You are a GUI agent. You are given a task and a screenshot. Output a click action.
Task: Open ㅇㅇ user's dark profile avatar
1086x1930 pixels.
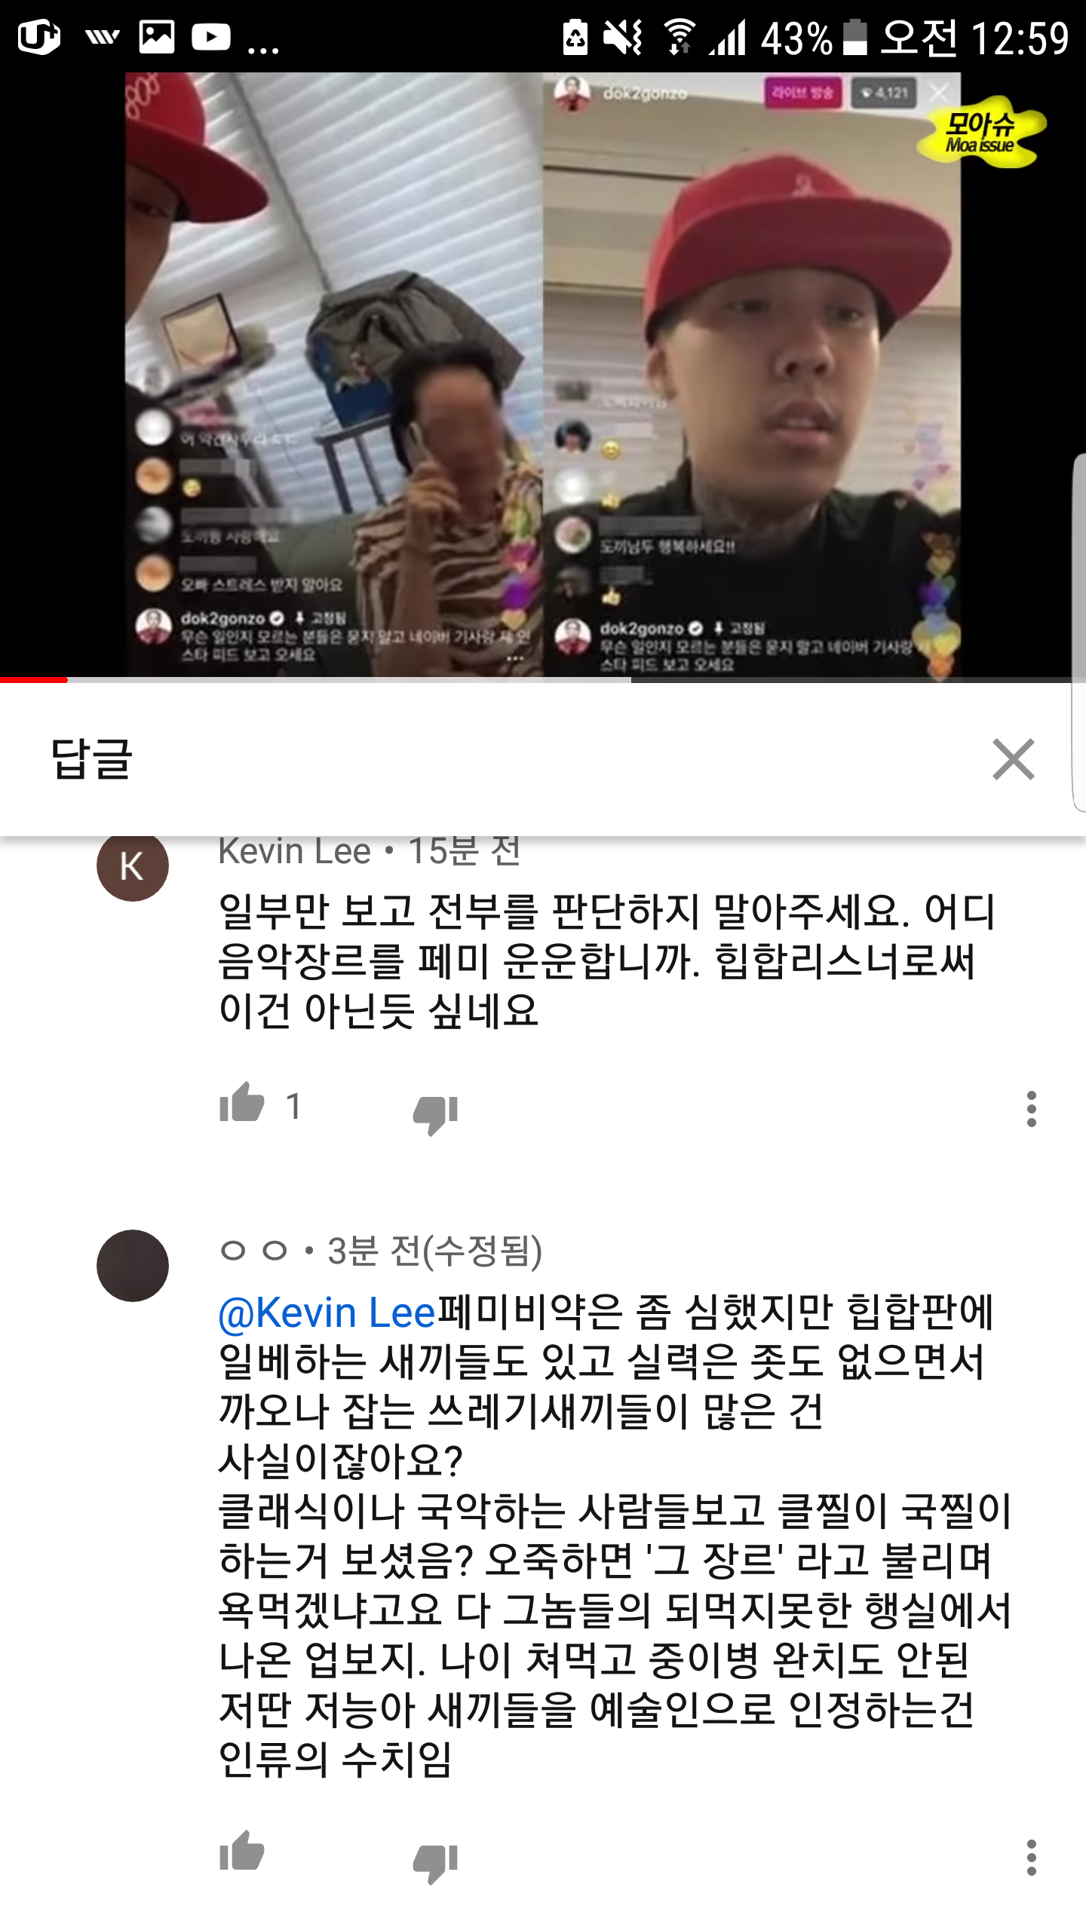(x=133, y=1265)
